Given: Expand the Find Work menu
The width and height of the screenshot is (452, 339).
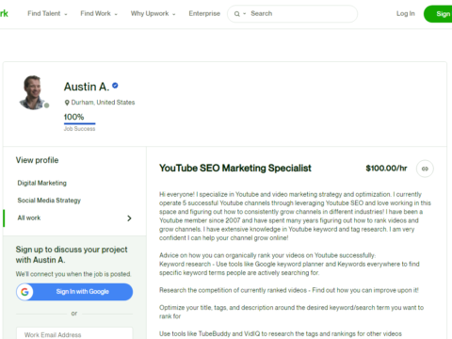Looking at the screenshot, I should coord(99,13).
